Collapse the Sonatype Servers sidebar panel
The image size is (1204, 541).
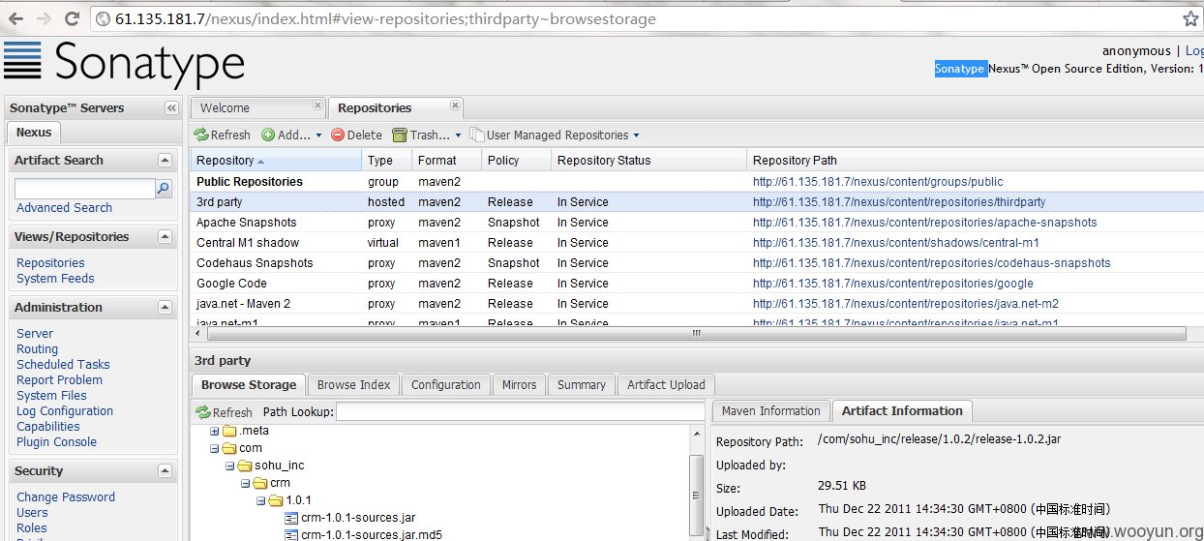coord(171,108)
